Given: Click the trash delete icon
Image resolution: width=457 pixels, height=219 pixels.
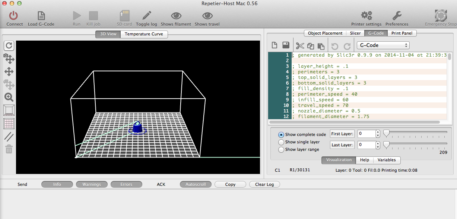Looking at the screenshot, I should 9,149.
